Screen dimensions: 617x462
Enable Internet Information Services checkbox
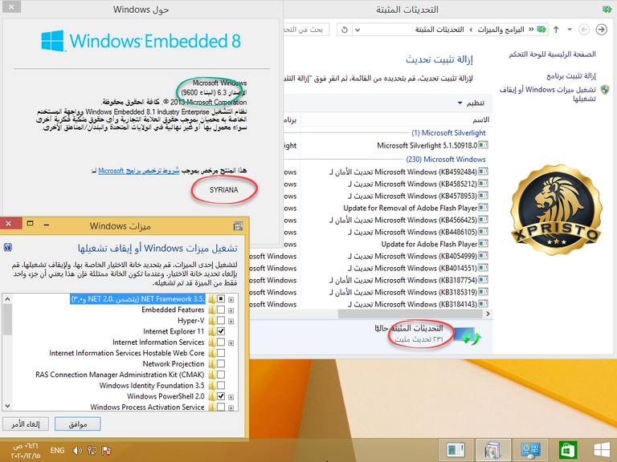point(221,342)
